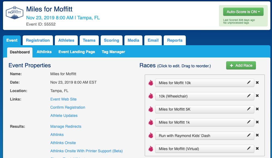
Task: Click flame icon beside Miles for Moffitt 5K
Action: point(151,109)
